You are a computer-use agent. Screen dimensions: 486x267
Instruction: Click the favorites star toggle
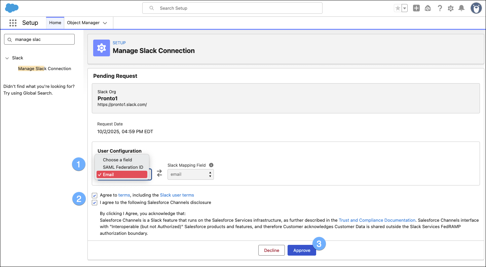click(x=398, y=8)
